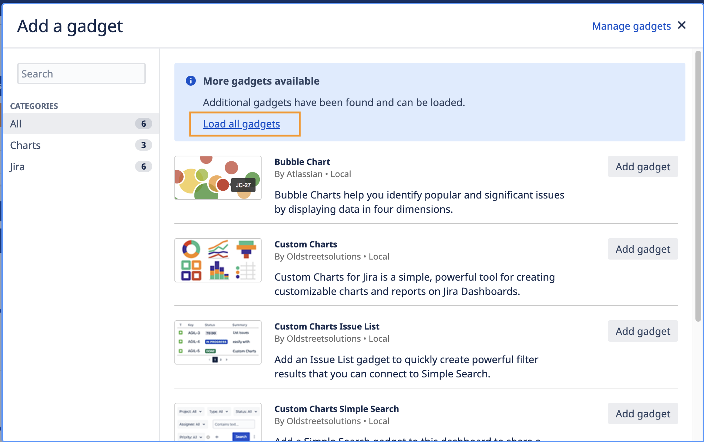704x442 pixels.
Task: Add the Bubble Chart gadget
Action: point(643,167)
